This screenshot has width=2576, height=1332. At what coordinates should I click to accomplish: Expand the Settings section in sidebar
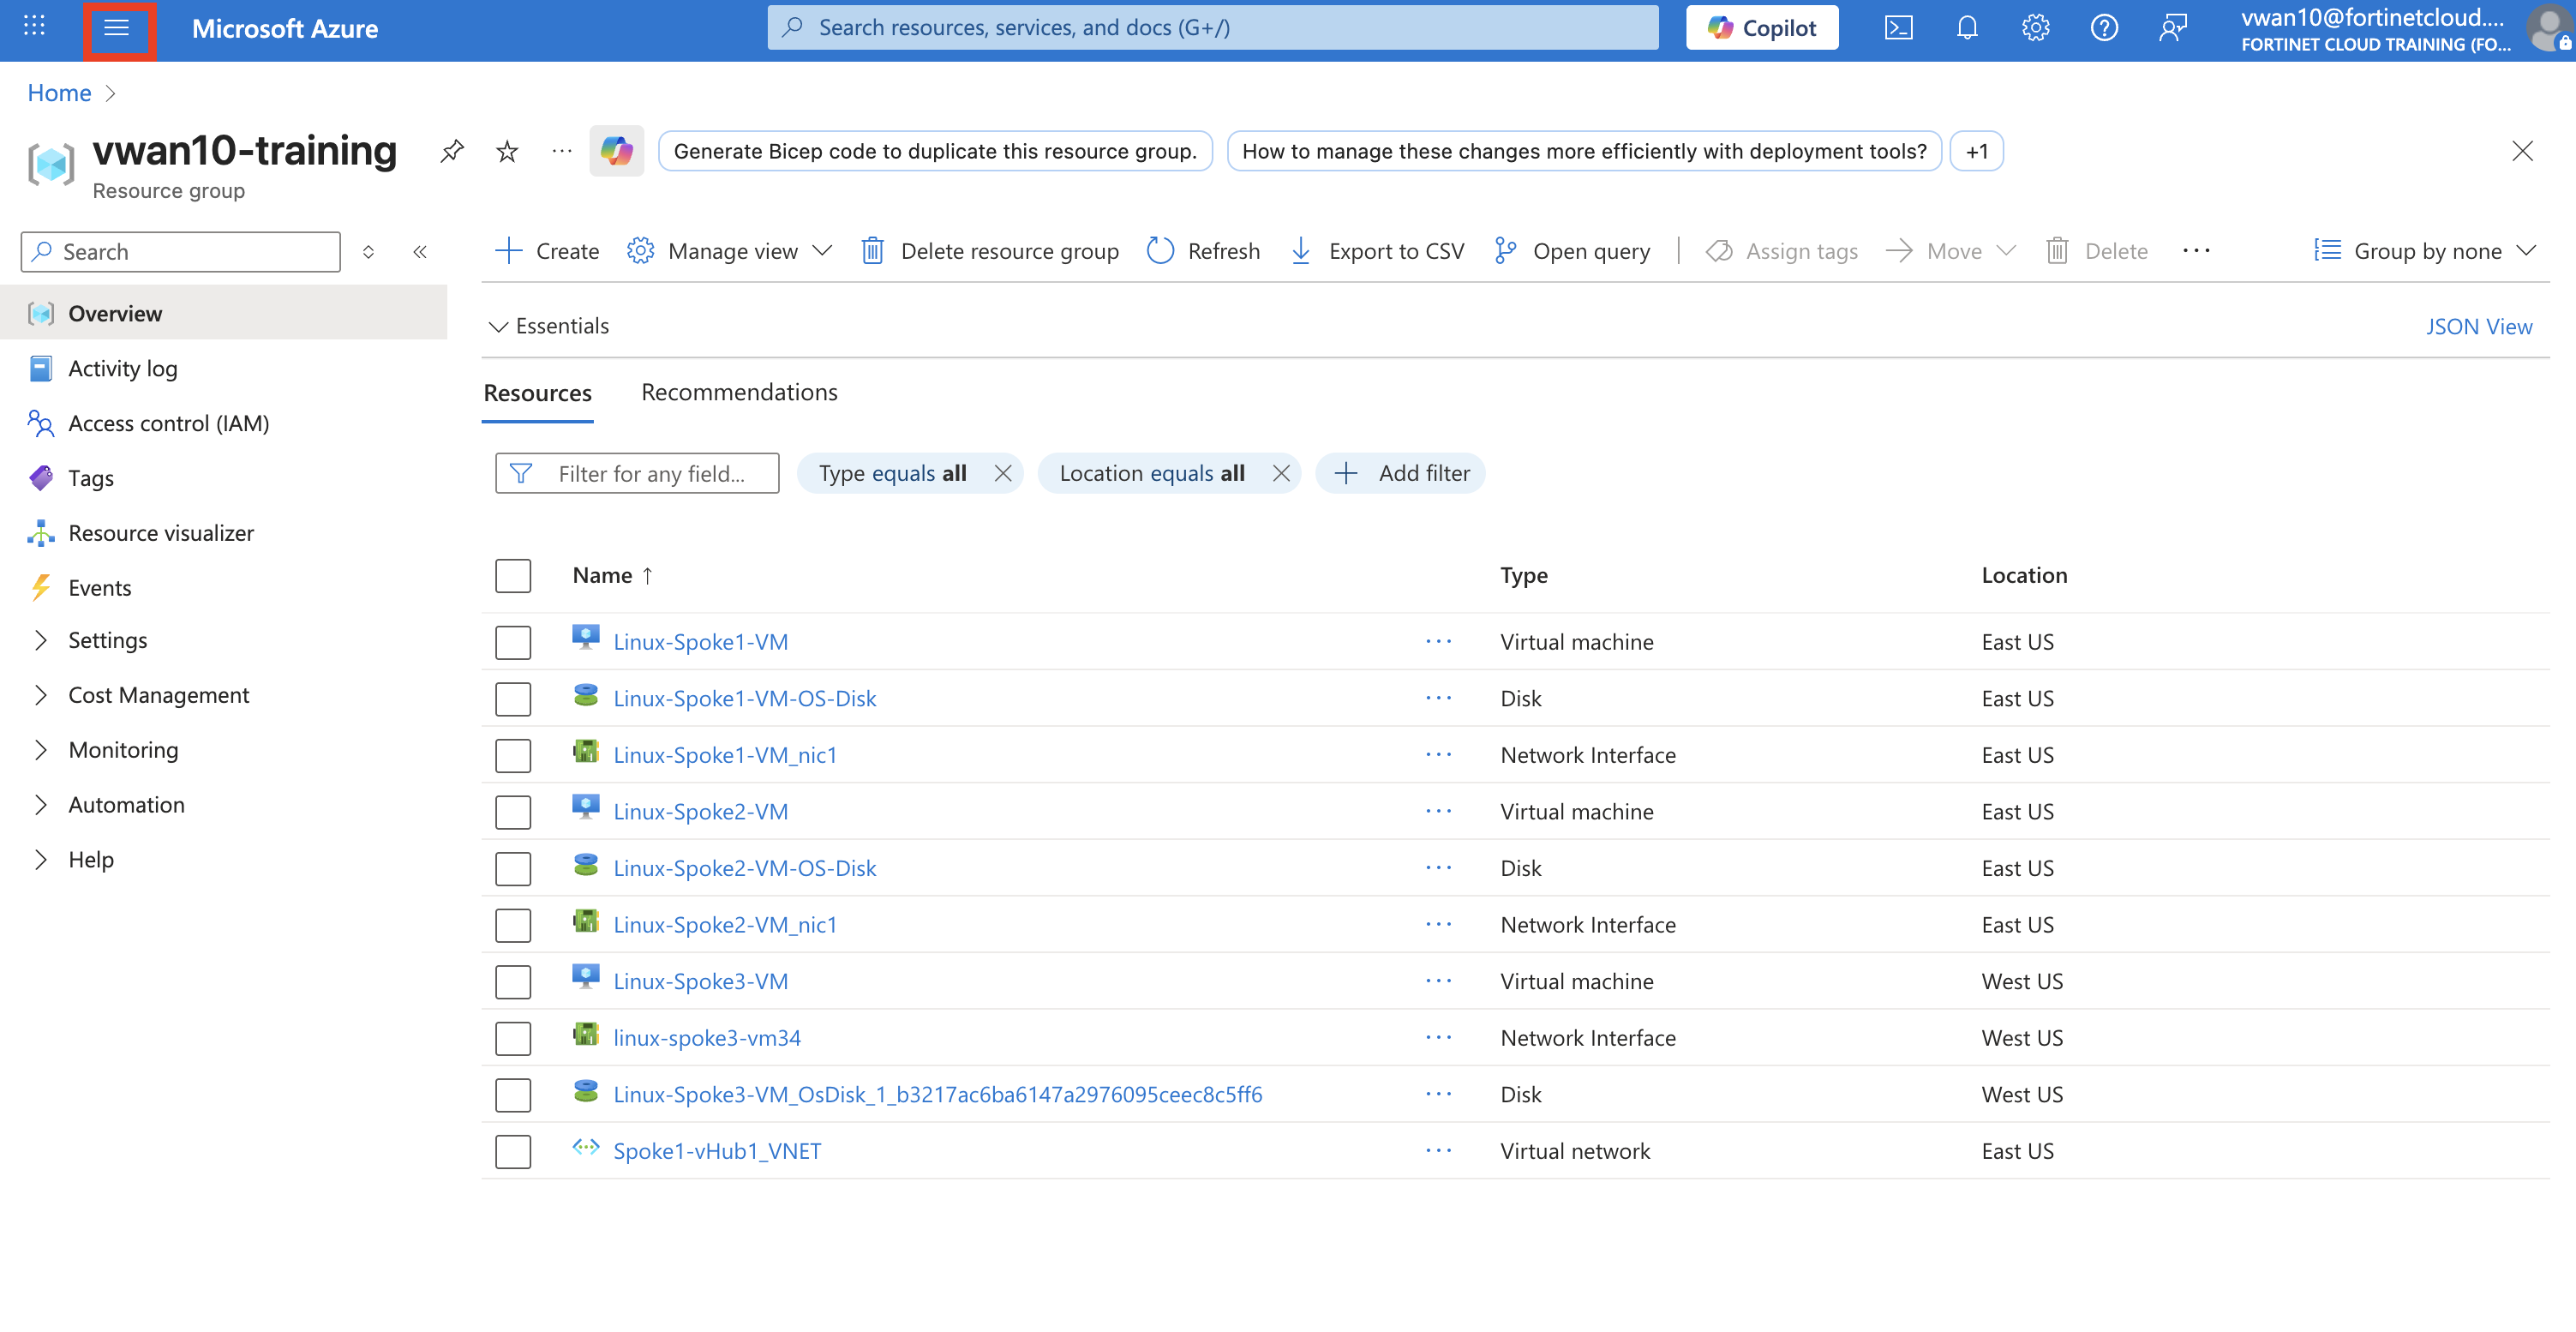coord(107,640)
